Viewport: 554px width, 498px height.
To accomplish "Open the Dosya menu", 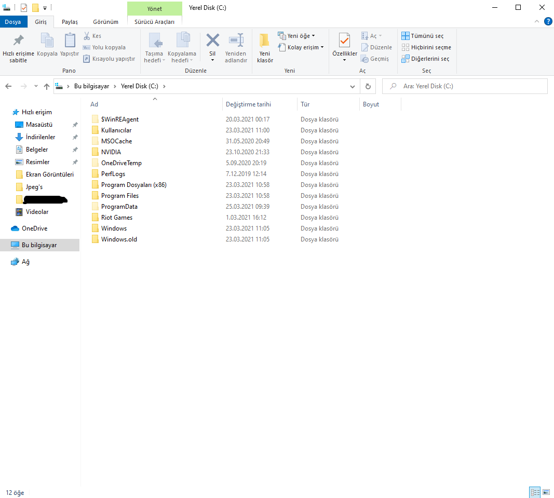I will click(12, 22).
